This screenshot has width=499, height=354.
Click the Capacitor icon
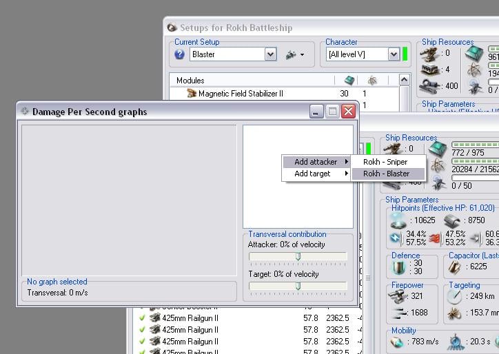[x=456, y=266]
